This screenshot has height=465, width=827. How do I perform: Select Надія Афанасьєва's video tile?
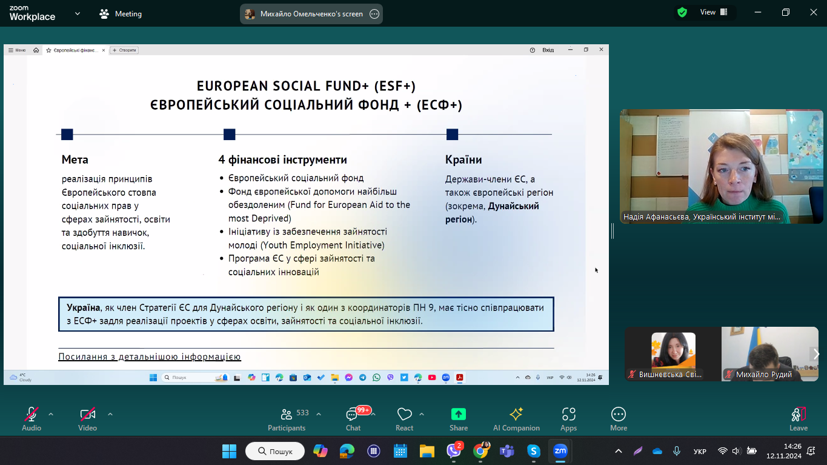pos(721,166)
